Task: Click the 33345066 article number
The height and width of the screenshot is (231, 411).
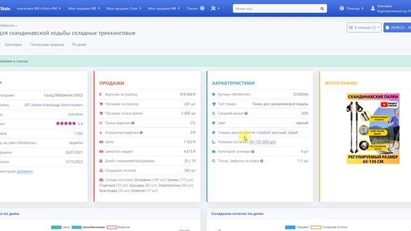Action: [x=301, y=94]
